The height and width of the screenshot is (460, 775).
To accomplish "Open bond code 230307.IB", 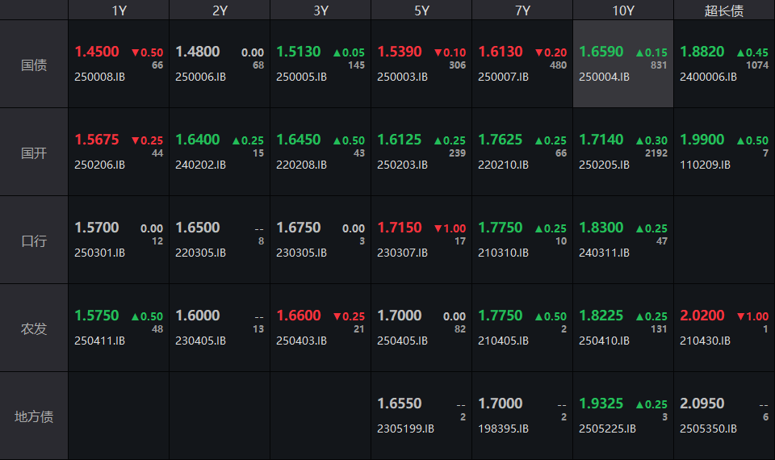I will pos(402,253).
